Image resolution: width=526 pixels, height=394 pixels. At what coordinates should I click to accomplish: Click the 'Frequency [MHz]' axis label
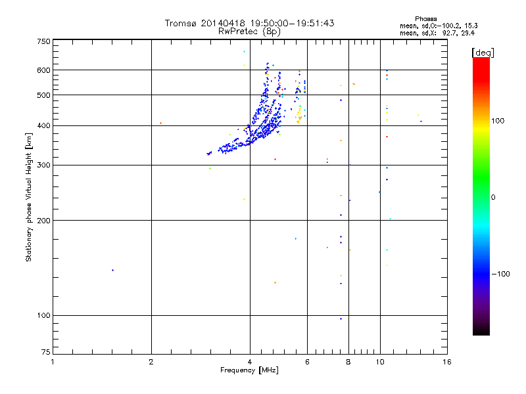pos(249,370)
